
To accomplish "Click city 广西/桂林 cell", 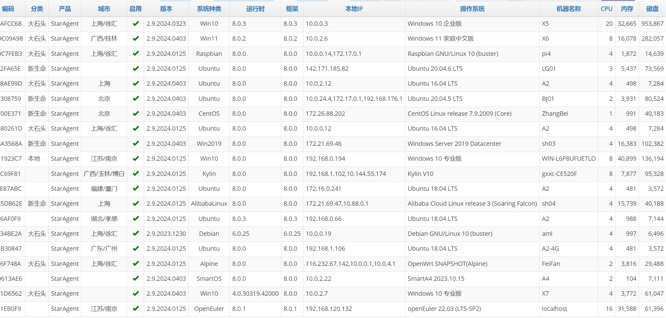I will click(104, 38).
